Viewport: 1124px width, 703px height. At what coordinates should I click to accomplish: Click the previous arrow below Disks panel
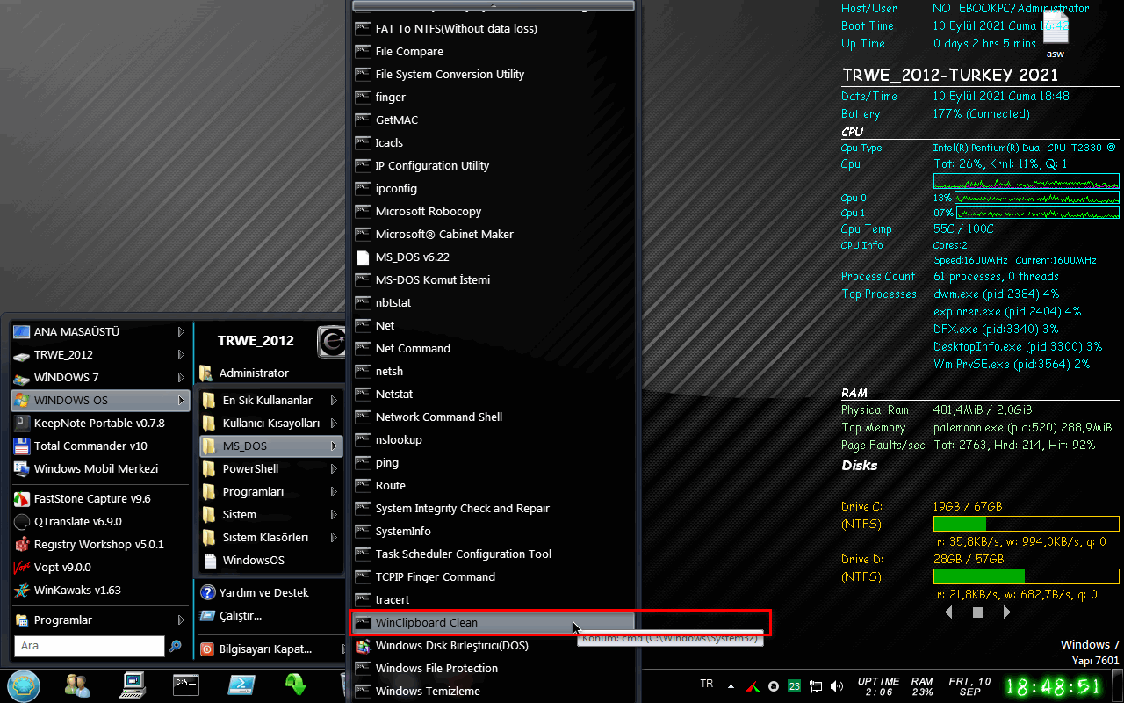[x=948, y=612]
